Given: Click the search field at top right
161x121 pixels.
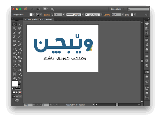Looking at the screenshot, I should 138,9.
